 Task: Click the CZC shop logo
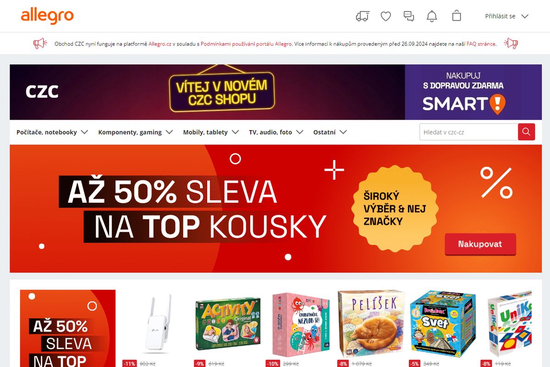pyautogui.click(x=42, y=92)
